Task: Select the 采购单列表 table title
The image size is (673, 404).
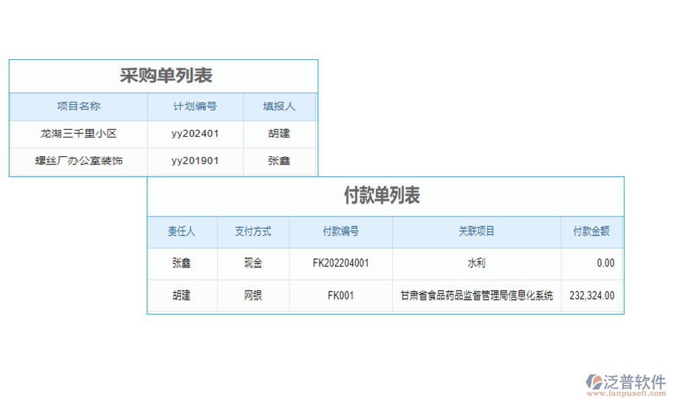Action: pyautogui.click(x=168, y=76)
